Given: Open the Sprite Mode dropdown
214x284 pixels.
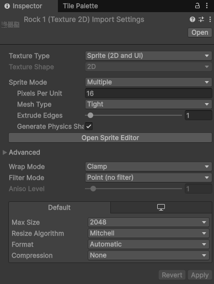Looking at the screenshot, I should 148,82.
